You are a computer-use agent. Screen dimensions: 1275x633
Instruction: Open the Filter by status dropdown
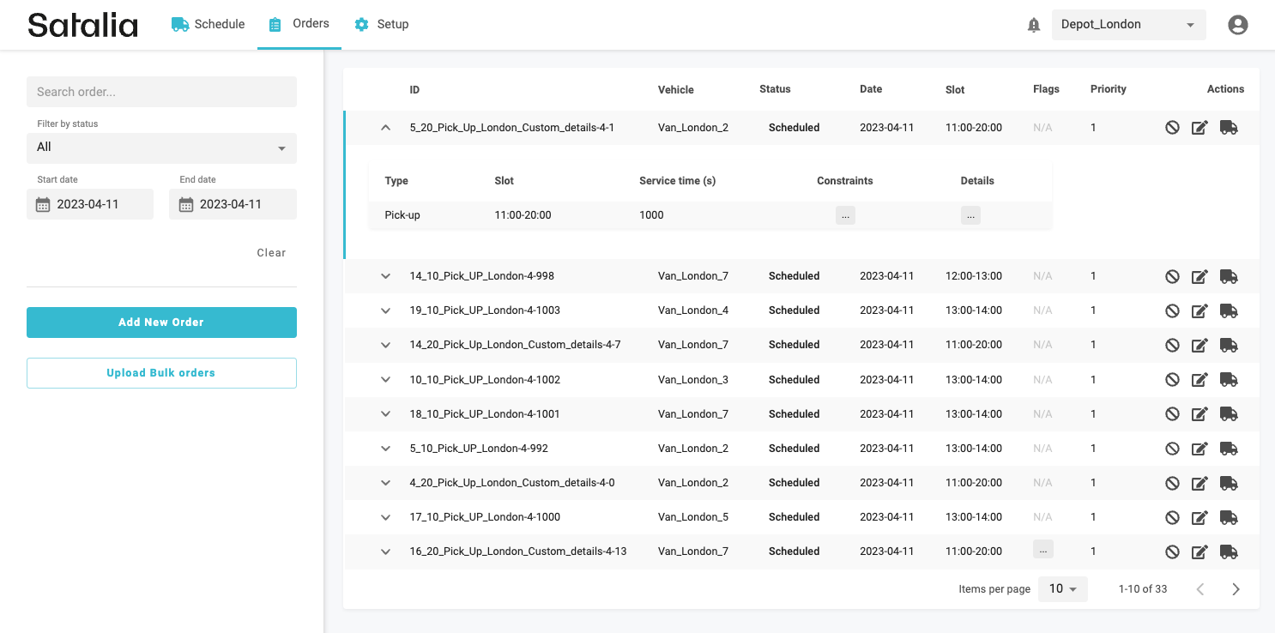tap(161, 148)
